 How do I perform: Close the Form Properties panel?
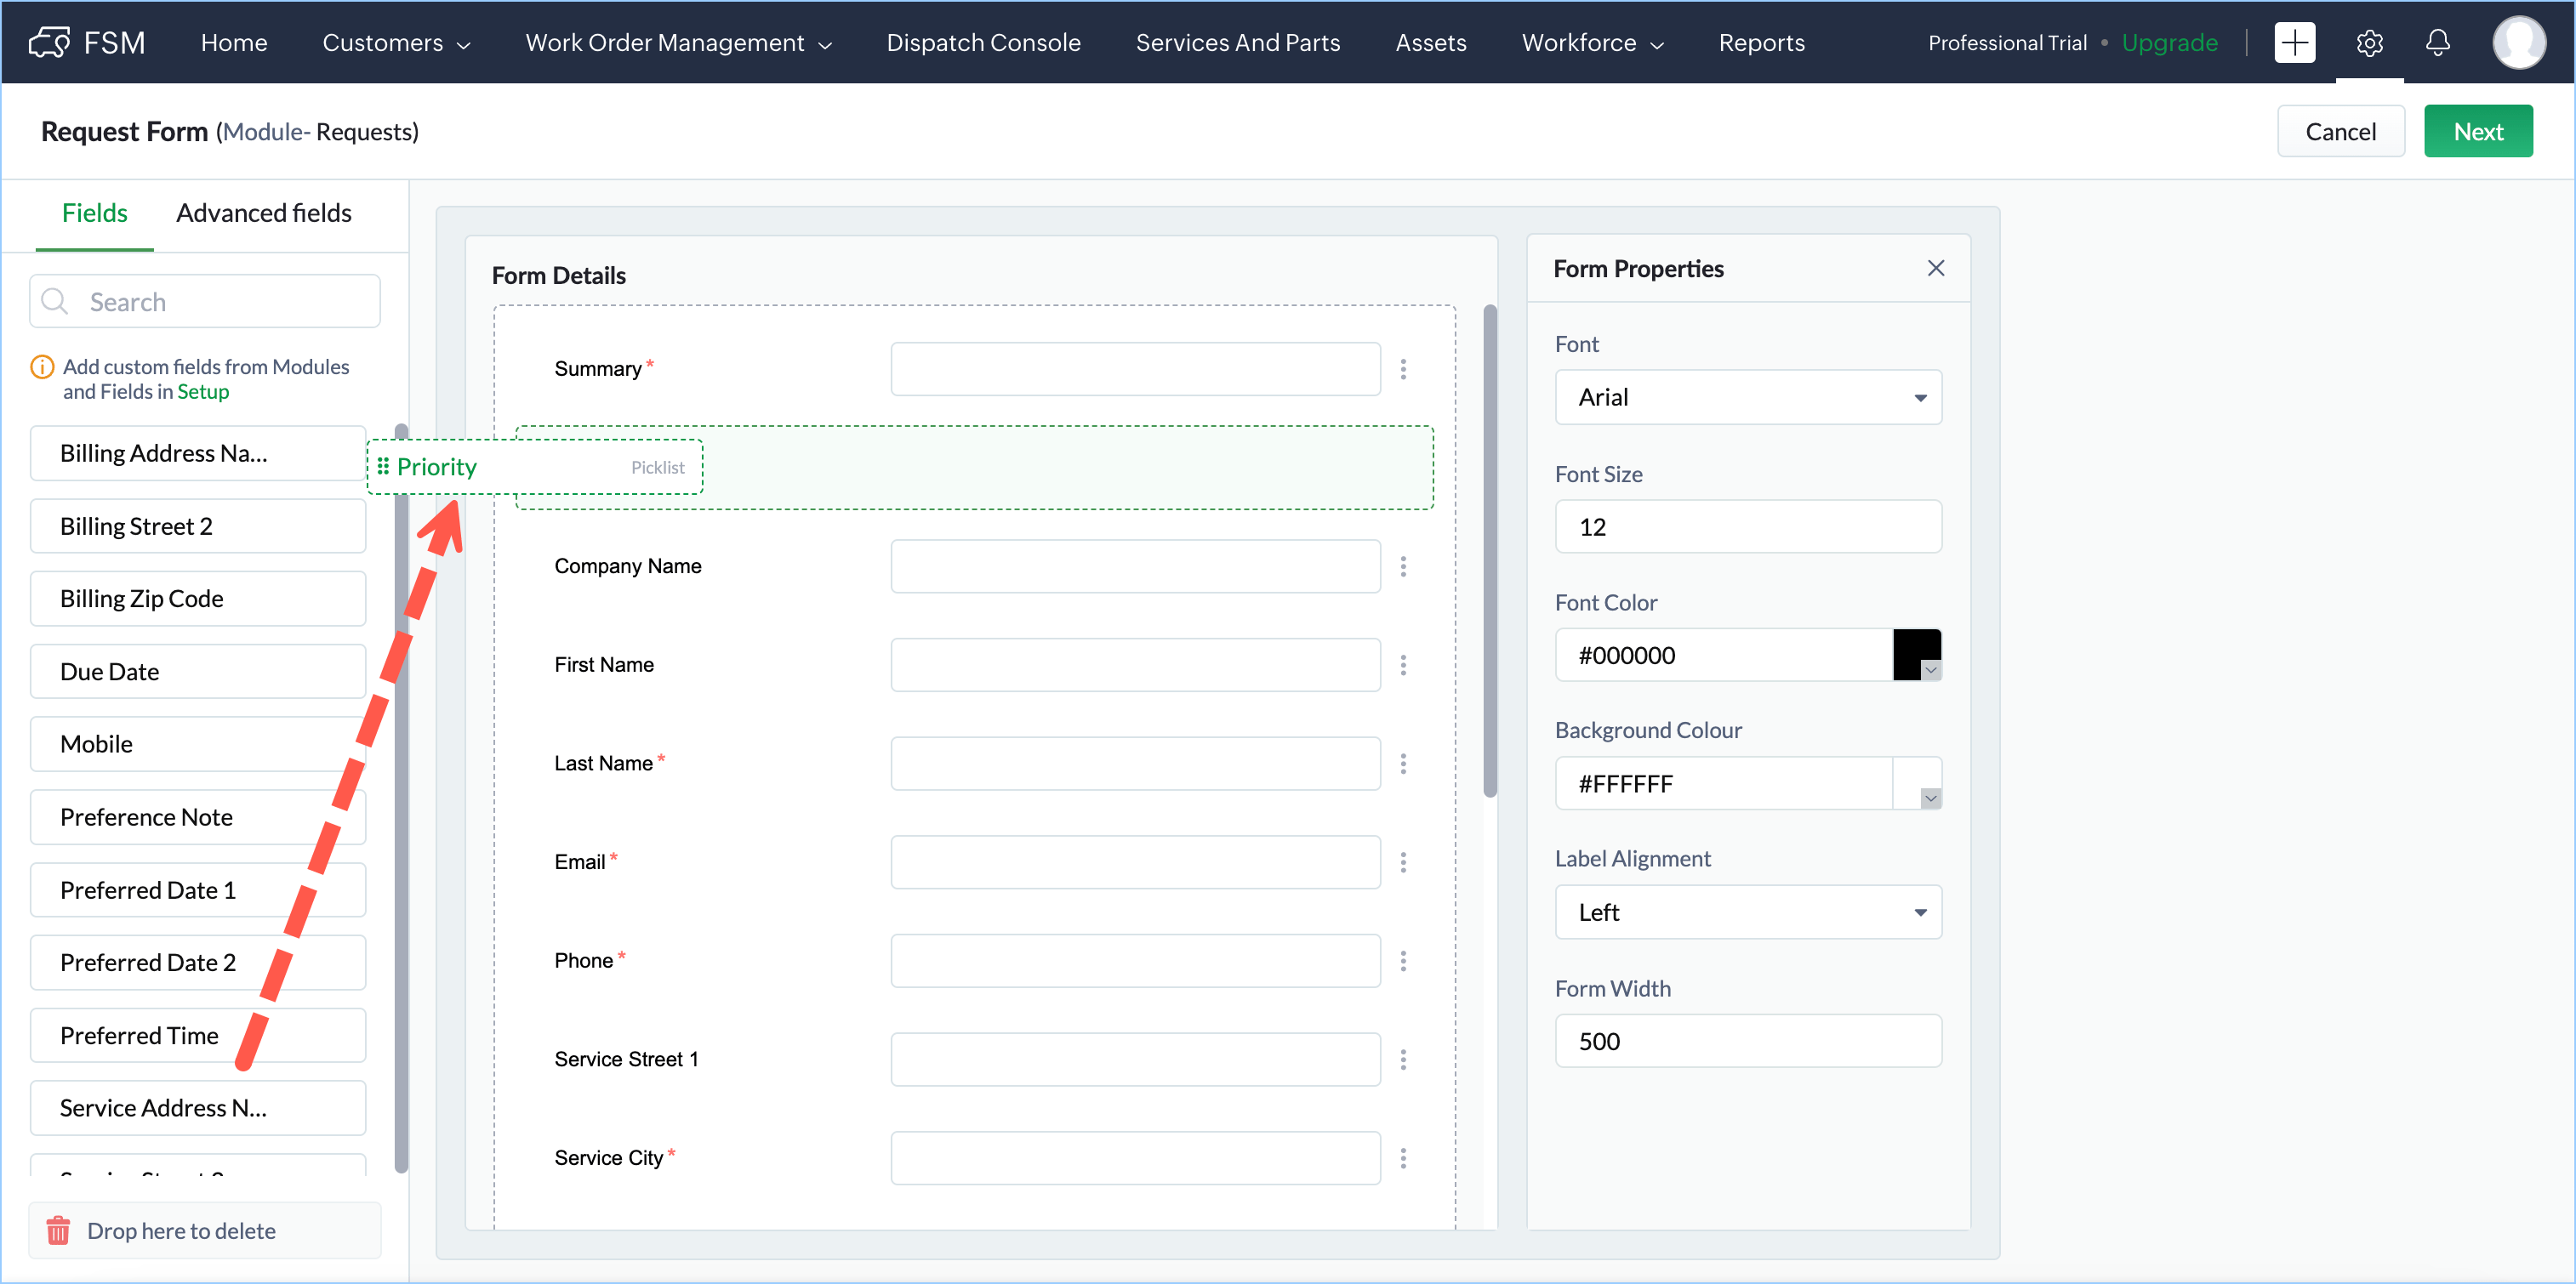[1936, 268]
